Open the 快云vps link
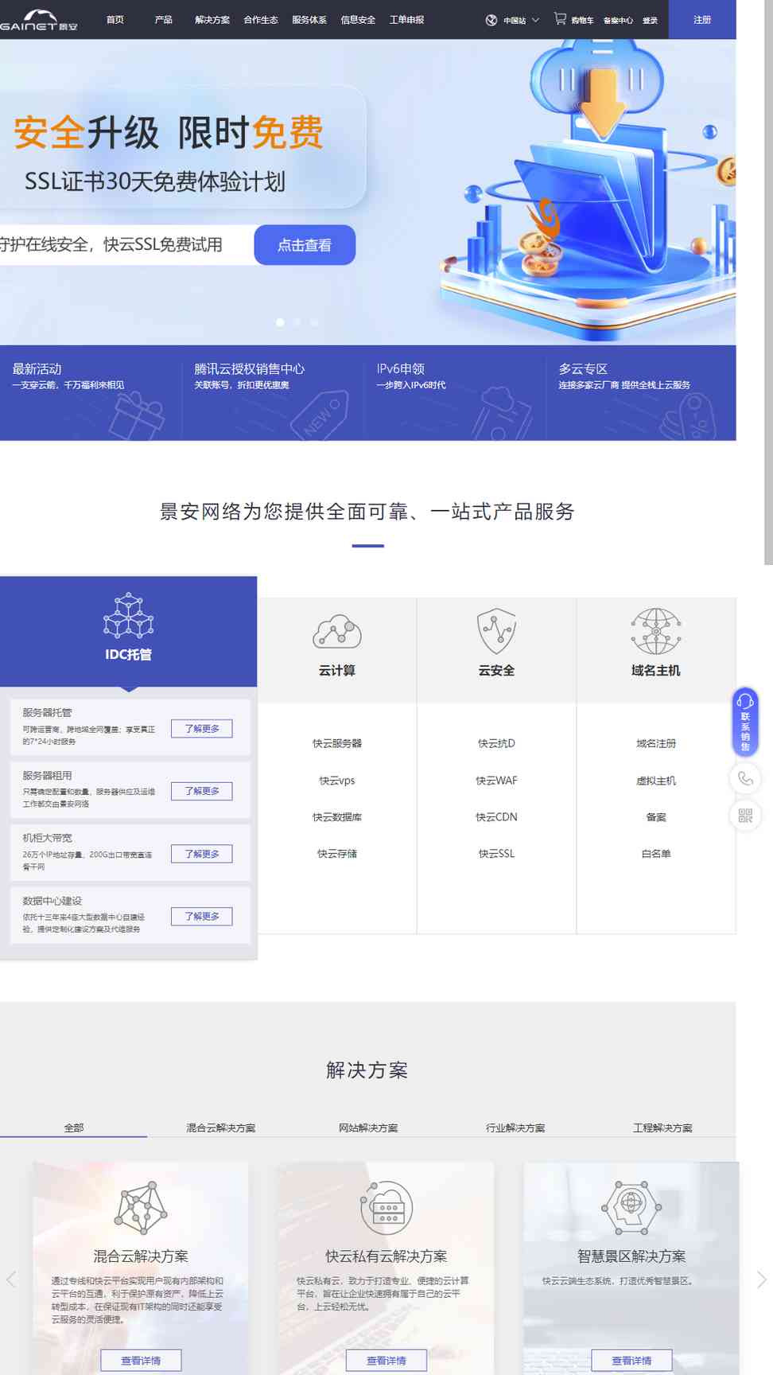The image size is (773, 1375). tap(337, 781)
